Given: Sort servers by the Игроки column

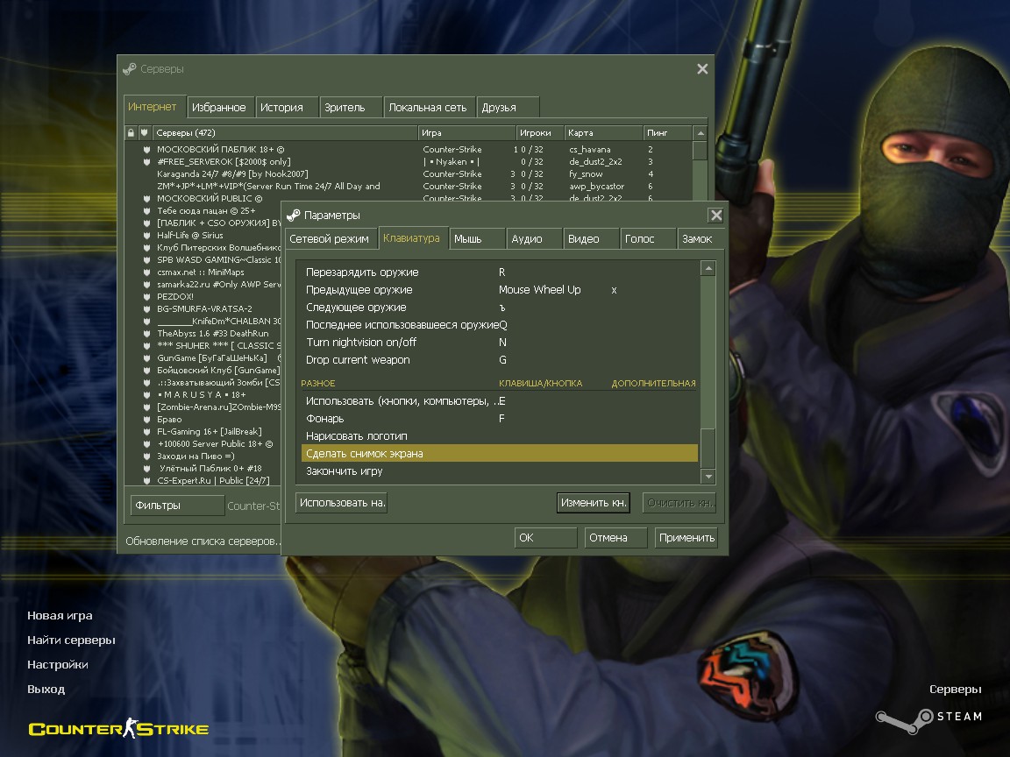Looking at the screenshot, I should click(540, 132).
